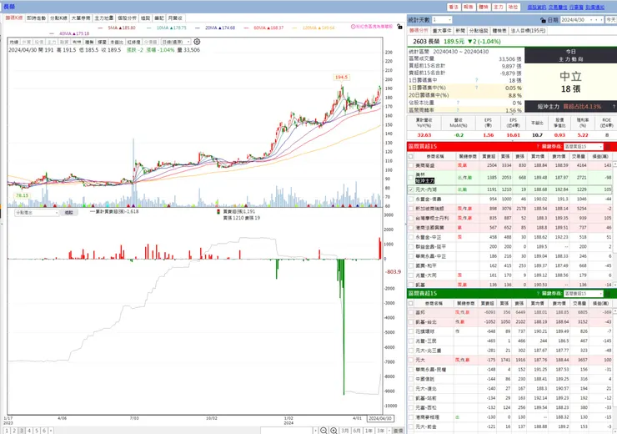Open 新聞 tab
This screenshot has height=434, width=617.
click(460, 30)
